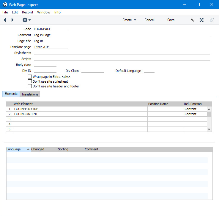
Task: Enable Wrap page in Extra div
Action: click(x=30, y=77)
